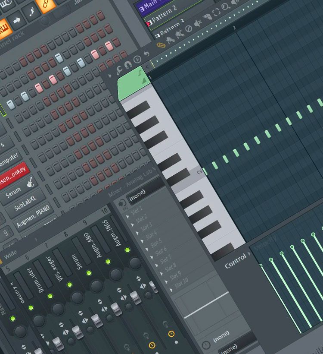Select the Delete tool circle-slash icon
The height and width of the screenshot is (354, 323).
click(x=189, y=28)
